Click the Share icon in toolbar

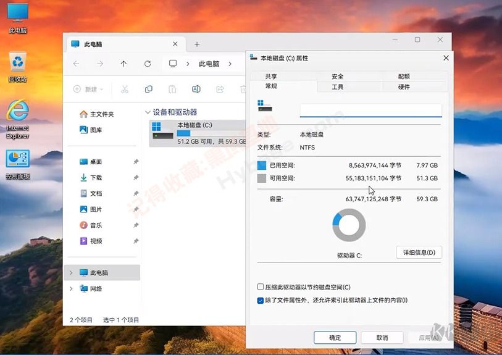[220, 89]
